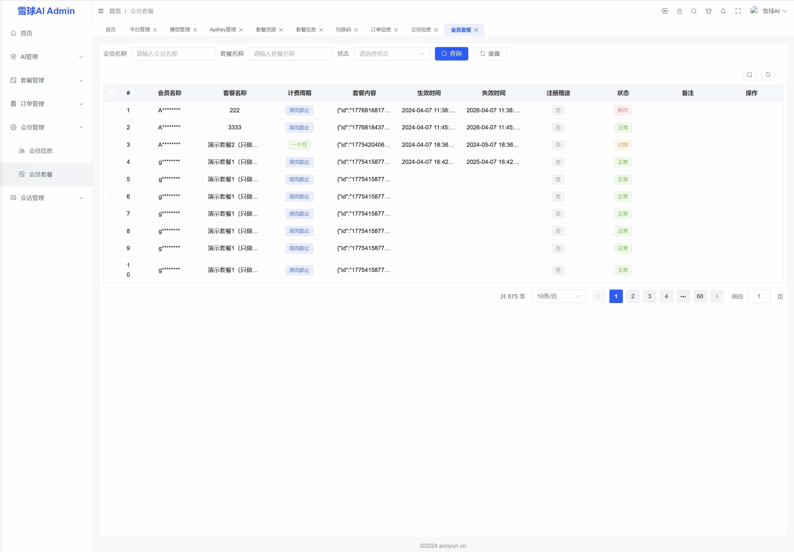The height and width of the screenshot is (552, 794).
Task: Click the lock screen icon in header
Action: tap(679, 11)
